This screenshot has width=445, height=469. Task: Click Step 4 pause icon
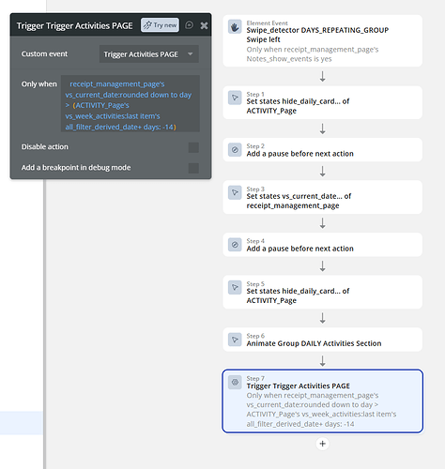tap(235, 245)
